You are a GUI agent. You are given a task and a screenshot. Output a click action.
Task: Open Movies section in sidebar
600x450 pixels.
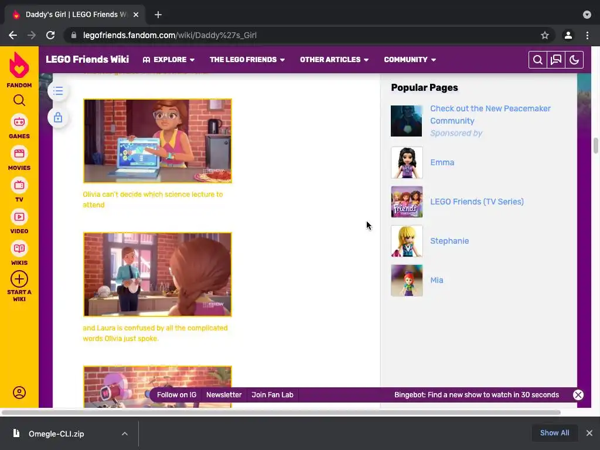point(19,158)
